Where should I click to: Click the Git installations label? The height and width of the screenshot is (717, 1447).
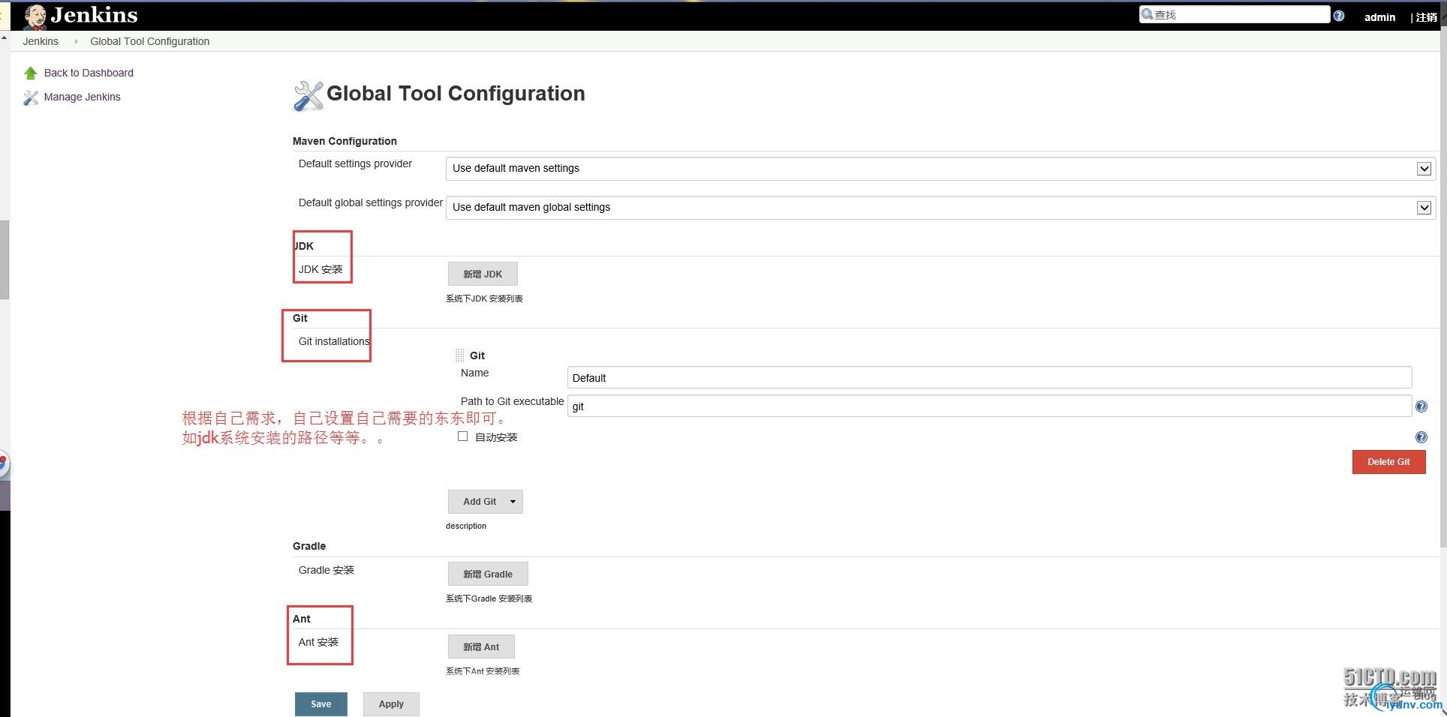pos(334,341)
